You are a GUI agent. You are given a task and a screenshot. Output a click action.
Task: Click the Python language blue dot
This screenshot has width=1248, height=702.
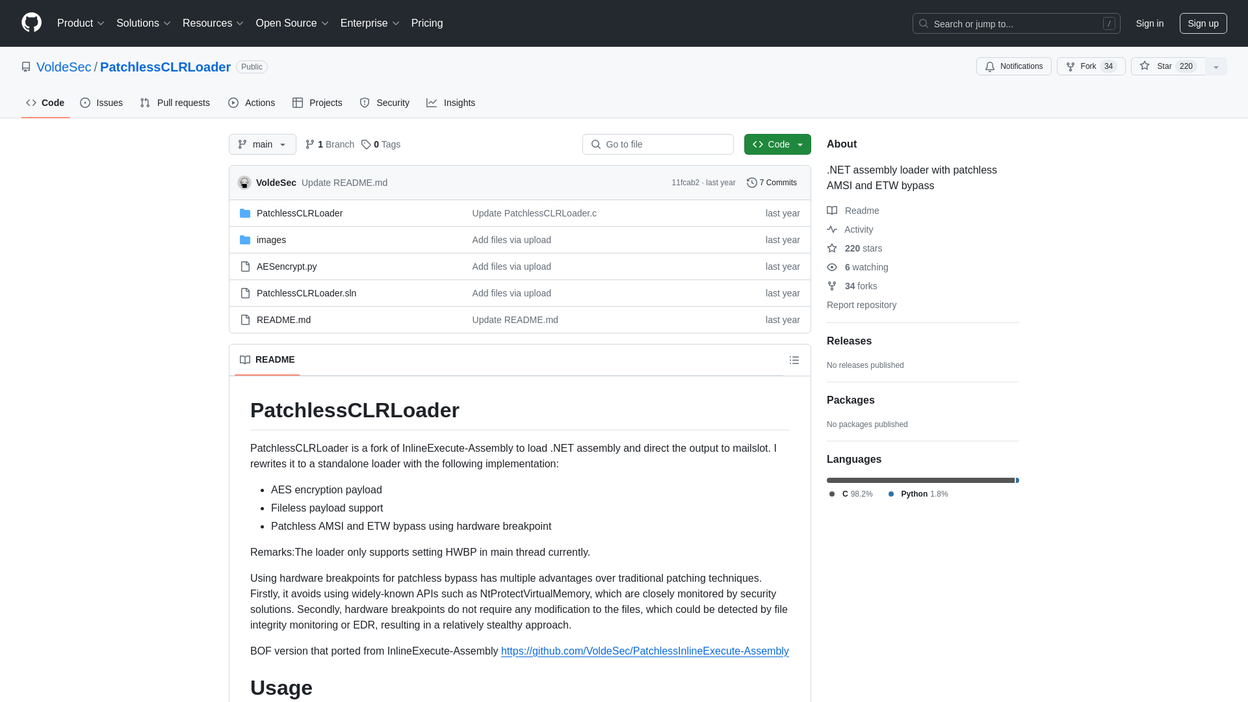(891, 494)
